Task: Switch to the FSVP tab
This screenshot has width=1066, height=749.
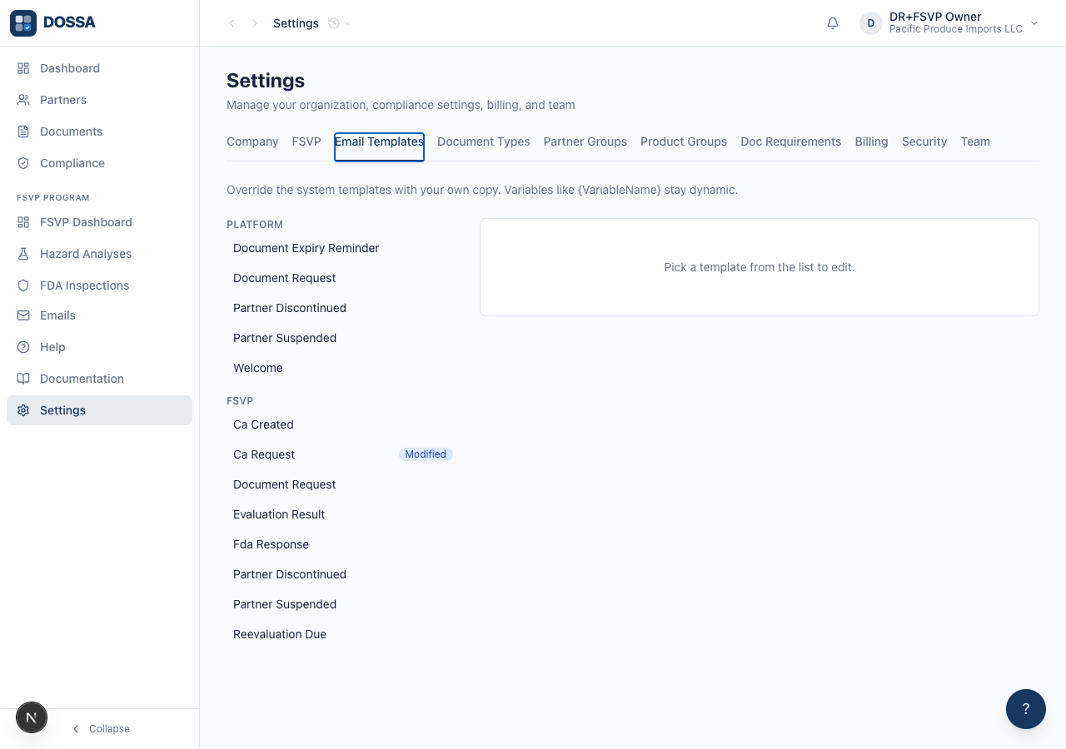Action: point(306,141)
